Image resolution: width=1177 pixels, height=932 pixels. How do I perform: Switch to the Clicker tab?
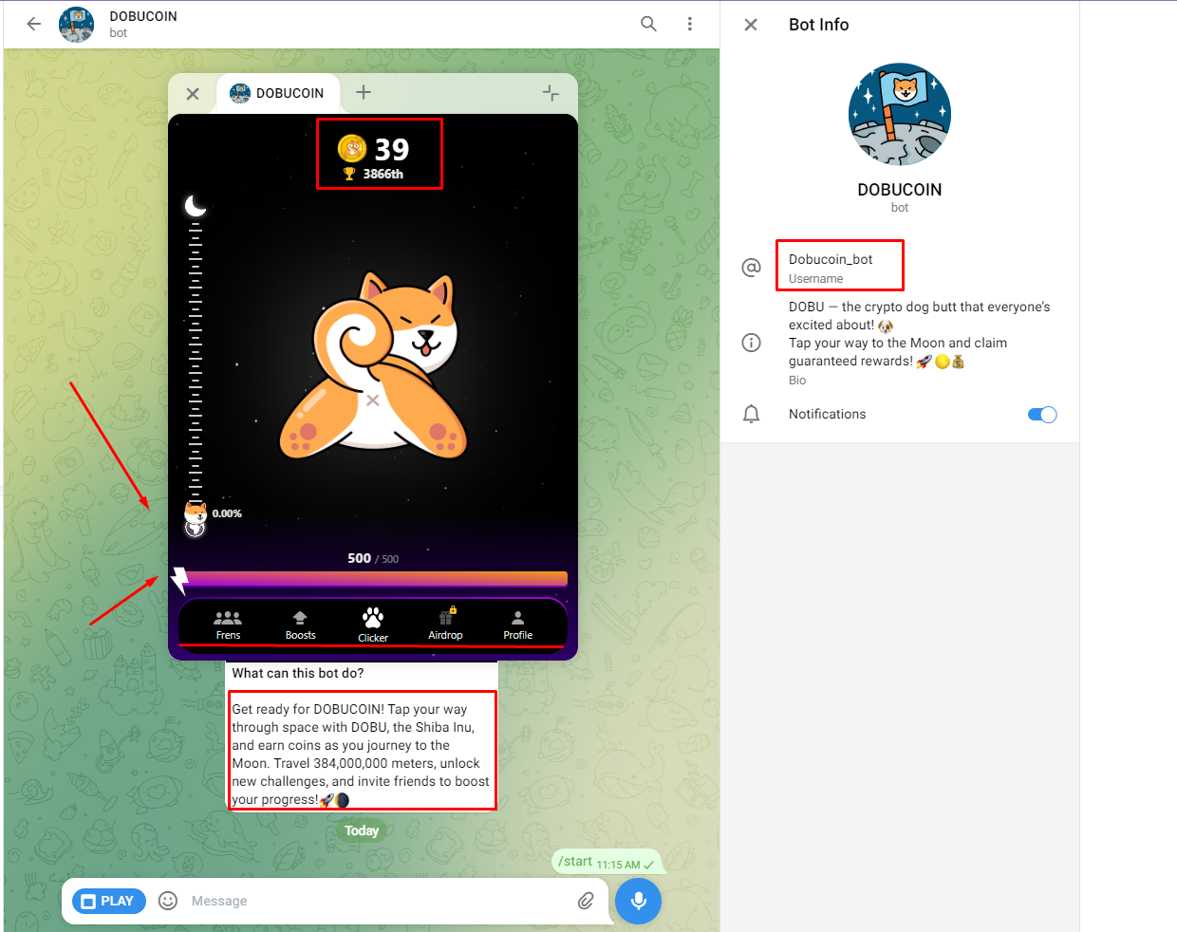pos(373,624)
